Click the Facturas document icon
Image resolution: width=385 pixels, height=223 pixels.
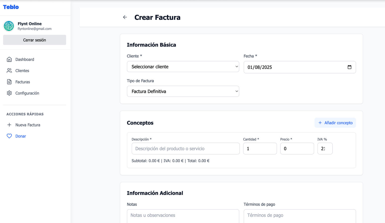(x=9, y=82)
